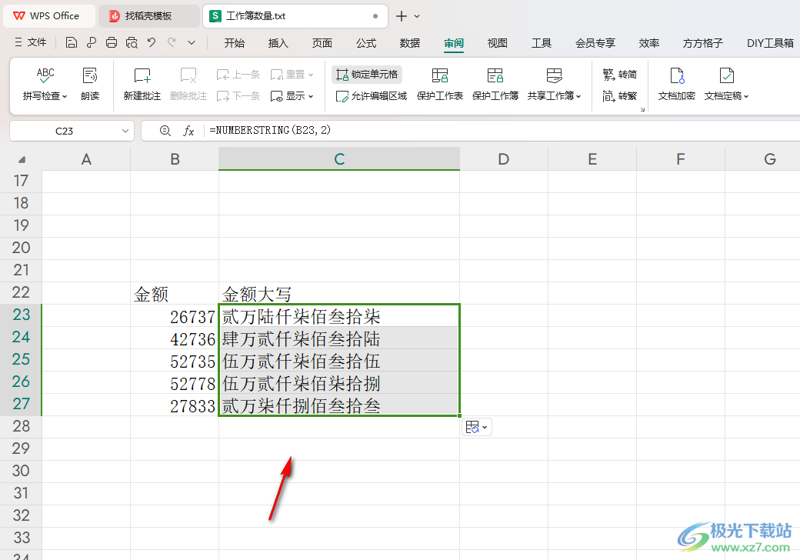Click Delete Comment (删除批注)

point(188,84)
